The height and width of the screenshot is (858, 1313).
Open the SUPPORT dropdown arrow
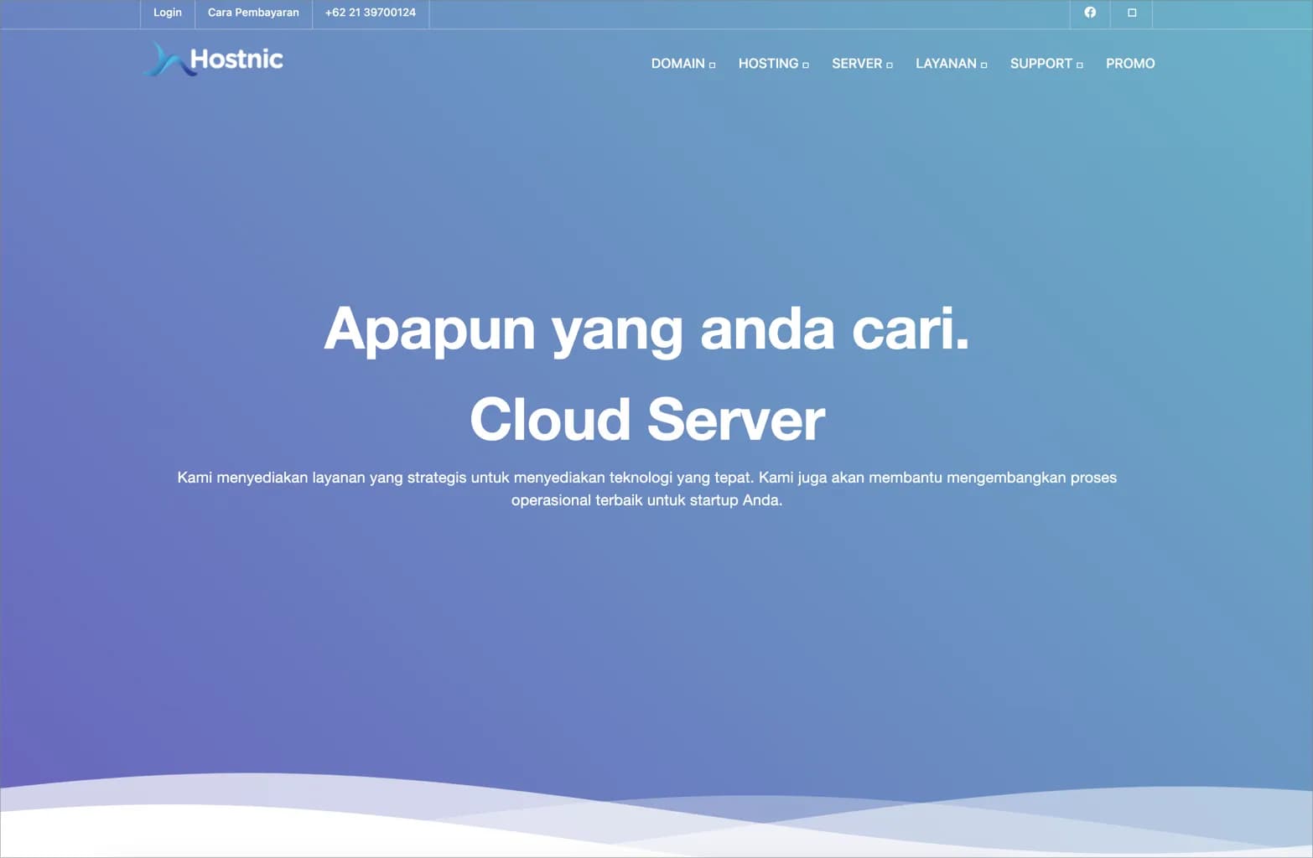[1079, 64]
